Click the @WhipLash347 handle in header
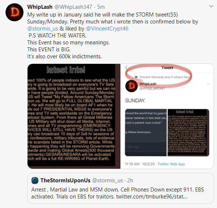 73,7
